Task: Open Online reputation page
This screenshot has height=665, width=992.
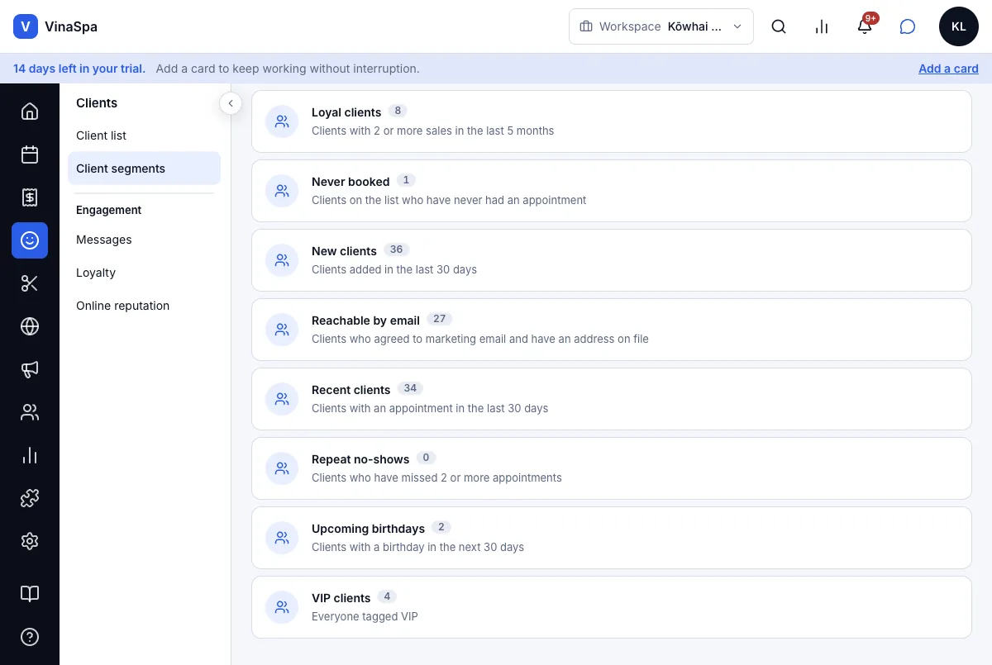Action: click(x=144, y=306)
